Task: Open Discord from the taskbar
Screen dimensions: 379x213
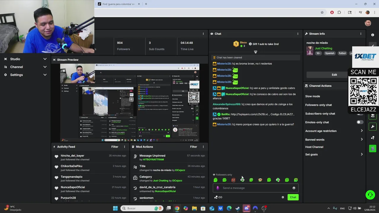Action: [x=246, y=208]
